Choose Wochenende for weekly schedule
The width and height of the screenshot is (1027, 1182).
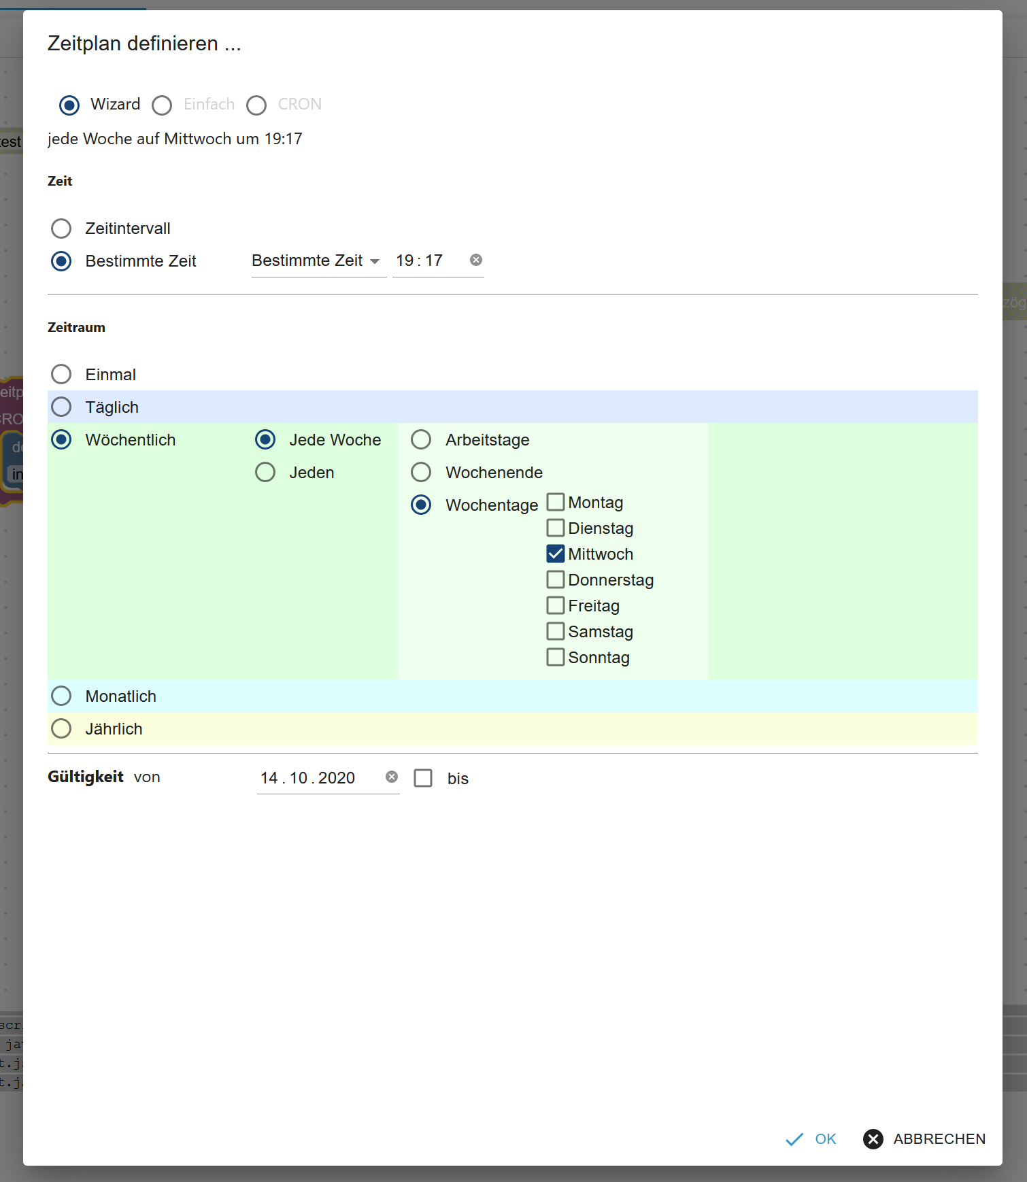[421, 472]
